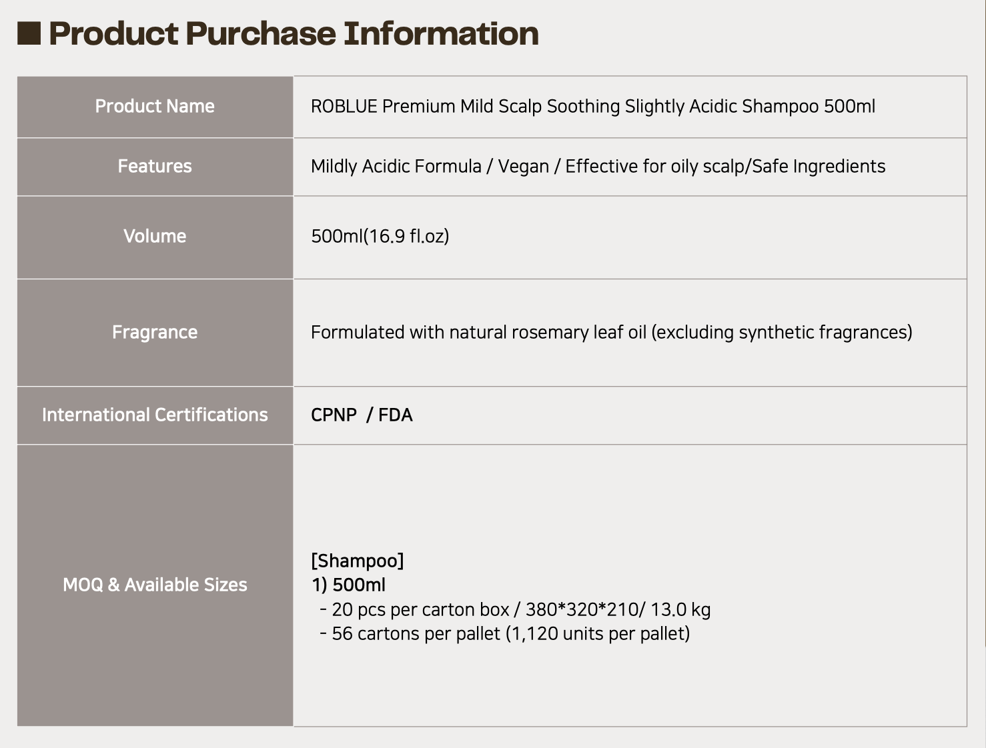Click the CPNP / FDA certification text
986x748 pixels.
pos(362,415)
